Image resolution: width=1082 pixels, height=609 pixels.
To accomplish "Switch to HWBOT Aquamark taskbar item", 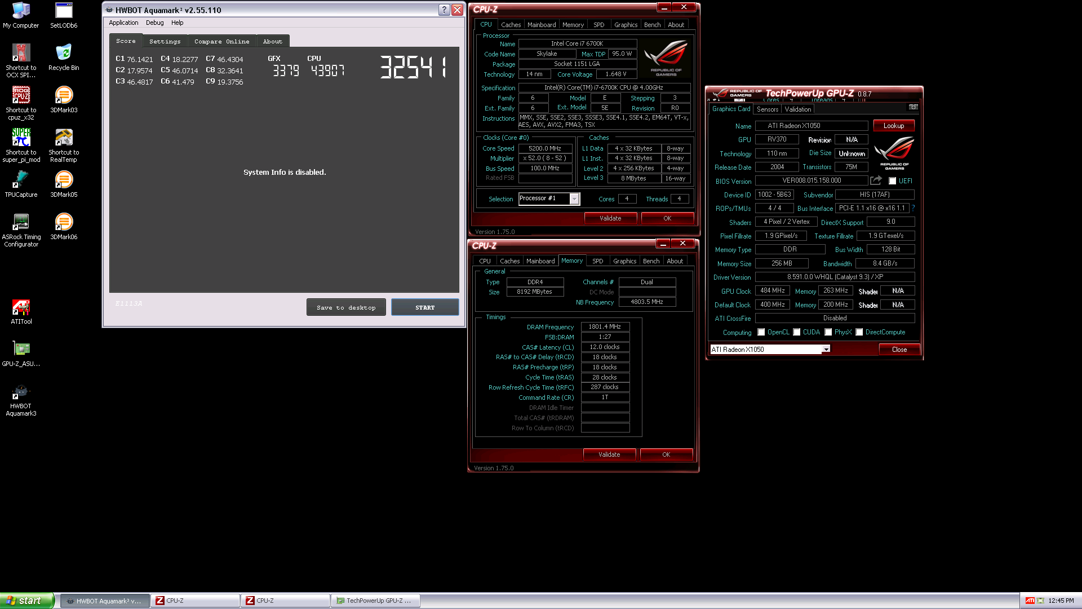I will tap(105, 601).
